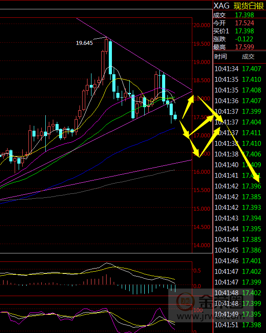Select the tick row at 10:41:34
Screen dimensions: 266x333
(x=238, y=69)
